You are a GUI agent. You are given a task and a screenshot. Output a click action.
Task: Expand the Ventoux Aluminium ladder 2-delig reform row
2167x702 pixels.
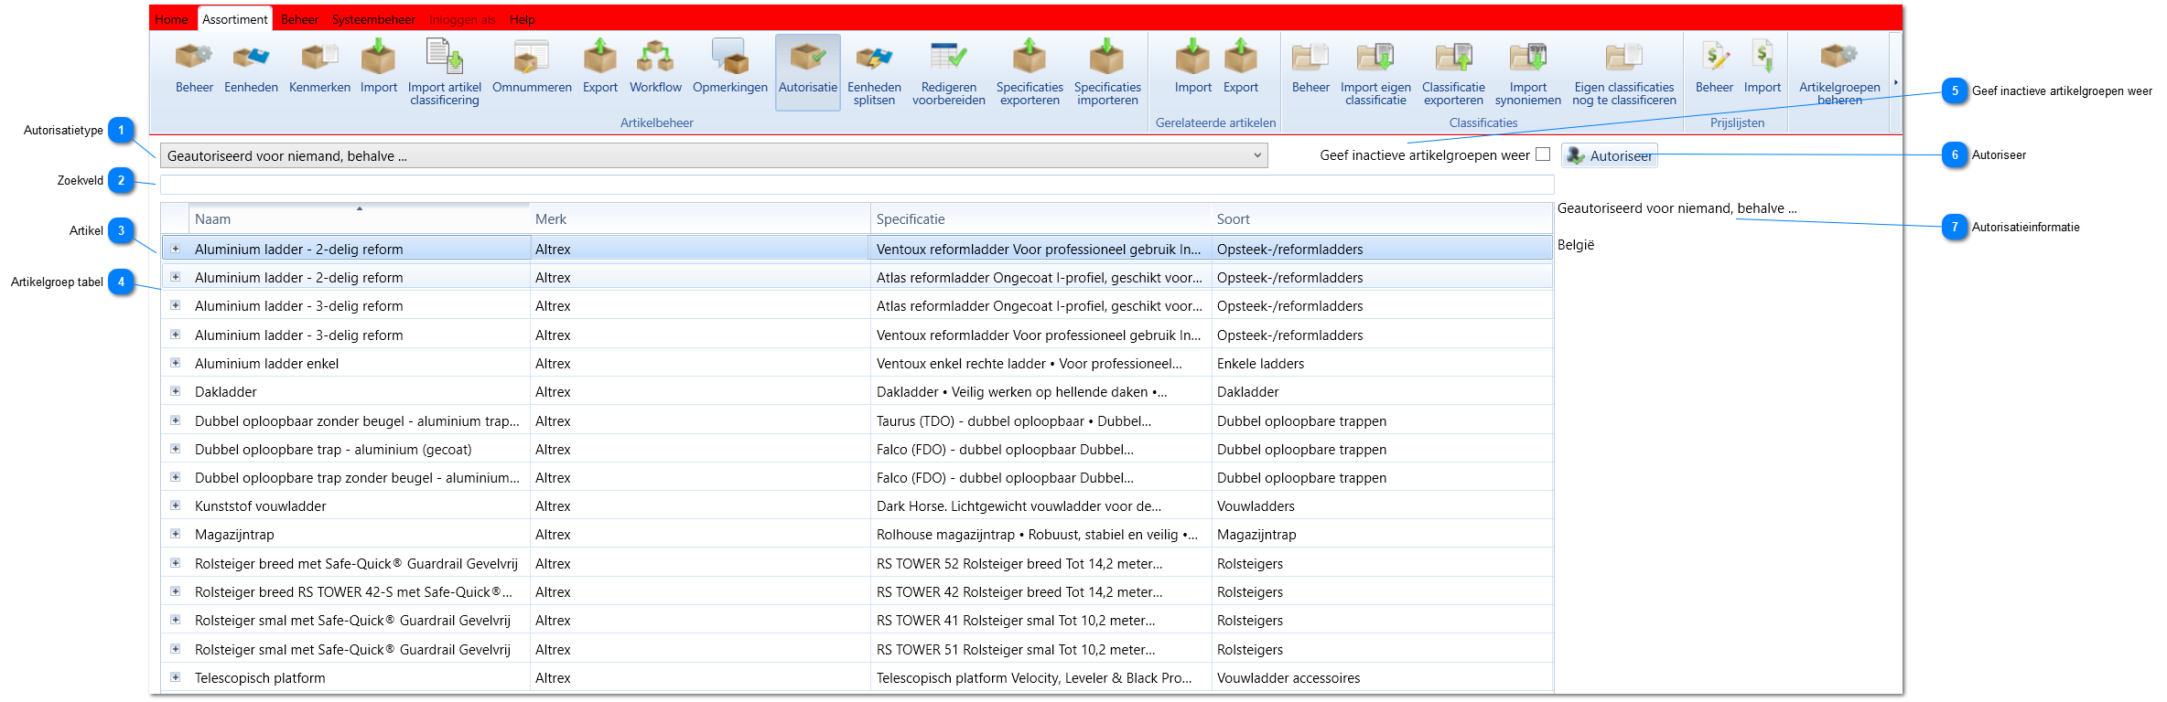point(175,249)
